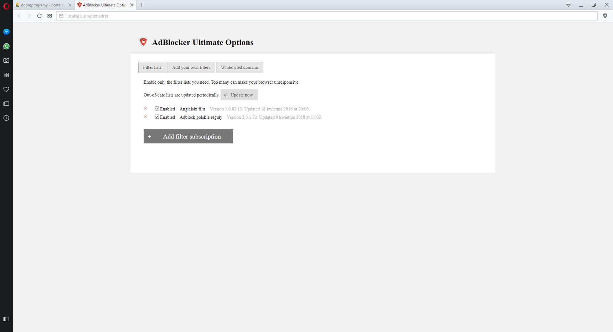The image size is (613, 332).
Task: Restore down the Opera window
Action: point(594,5)
